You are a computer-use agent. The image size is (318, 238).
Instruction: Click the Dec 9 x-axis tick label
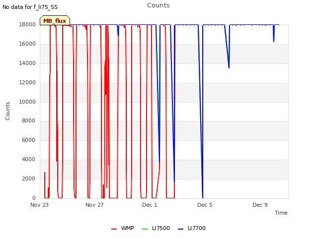(x=260, y=205)
